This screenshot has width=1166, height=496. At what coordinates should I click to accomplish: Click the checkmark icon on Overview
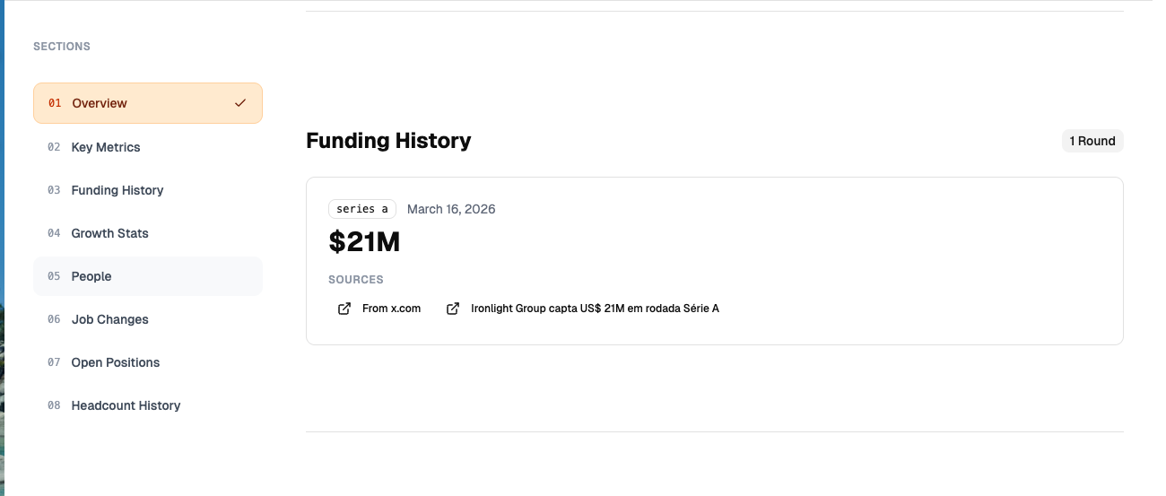239,103
